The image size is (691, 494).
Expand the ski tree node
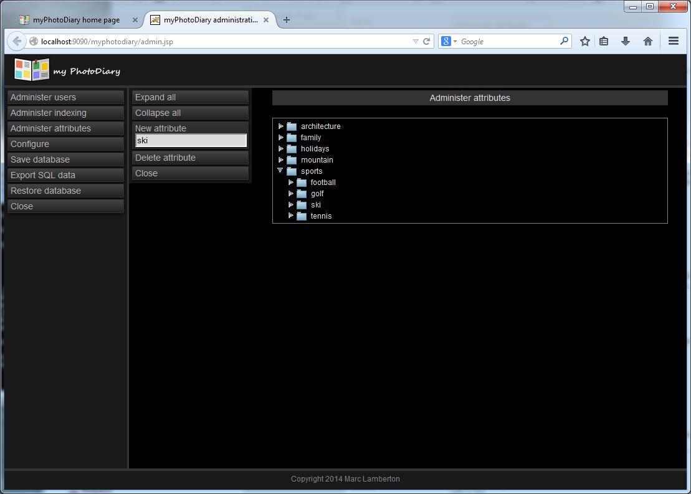[x=291, y=204]
